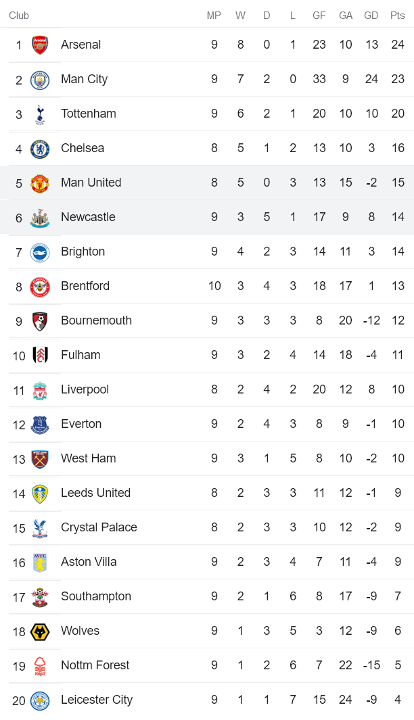This screenshot has height=720, width=414.
Task: Click the Man United crest icon
Action: pyautogui.click(x=40, y=183)
